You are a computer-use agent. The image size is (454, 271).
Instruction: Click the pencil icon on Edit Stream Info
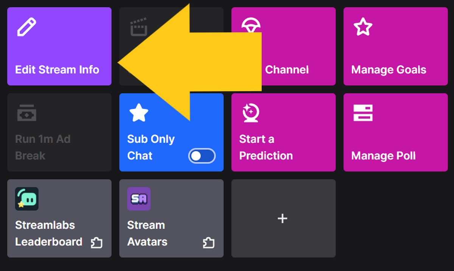click(26, 26)
